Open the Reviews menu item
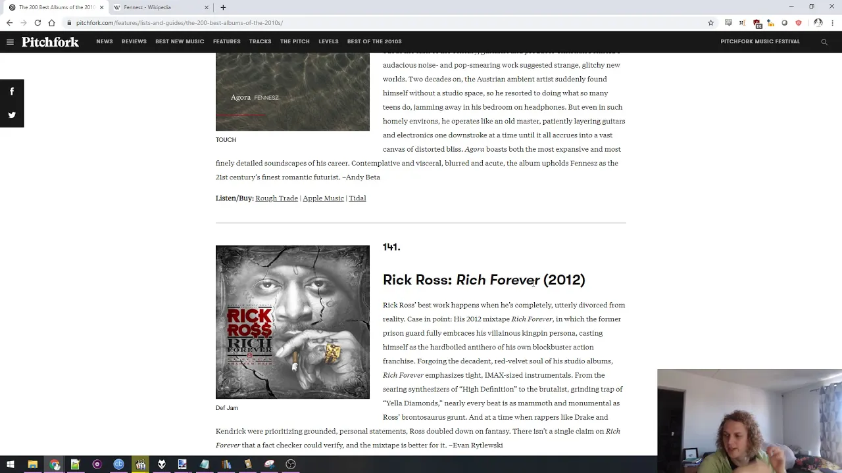842x473 pixels. click(x=134, y=41)
